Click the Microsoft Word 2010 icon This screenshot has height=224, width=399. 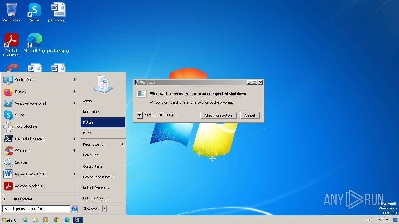pyautogui.click(x=8, y=174)
